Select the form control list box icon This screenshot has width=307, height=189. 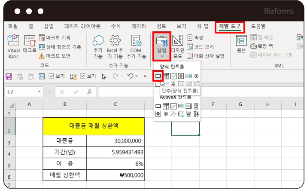coord(189,76)
